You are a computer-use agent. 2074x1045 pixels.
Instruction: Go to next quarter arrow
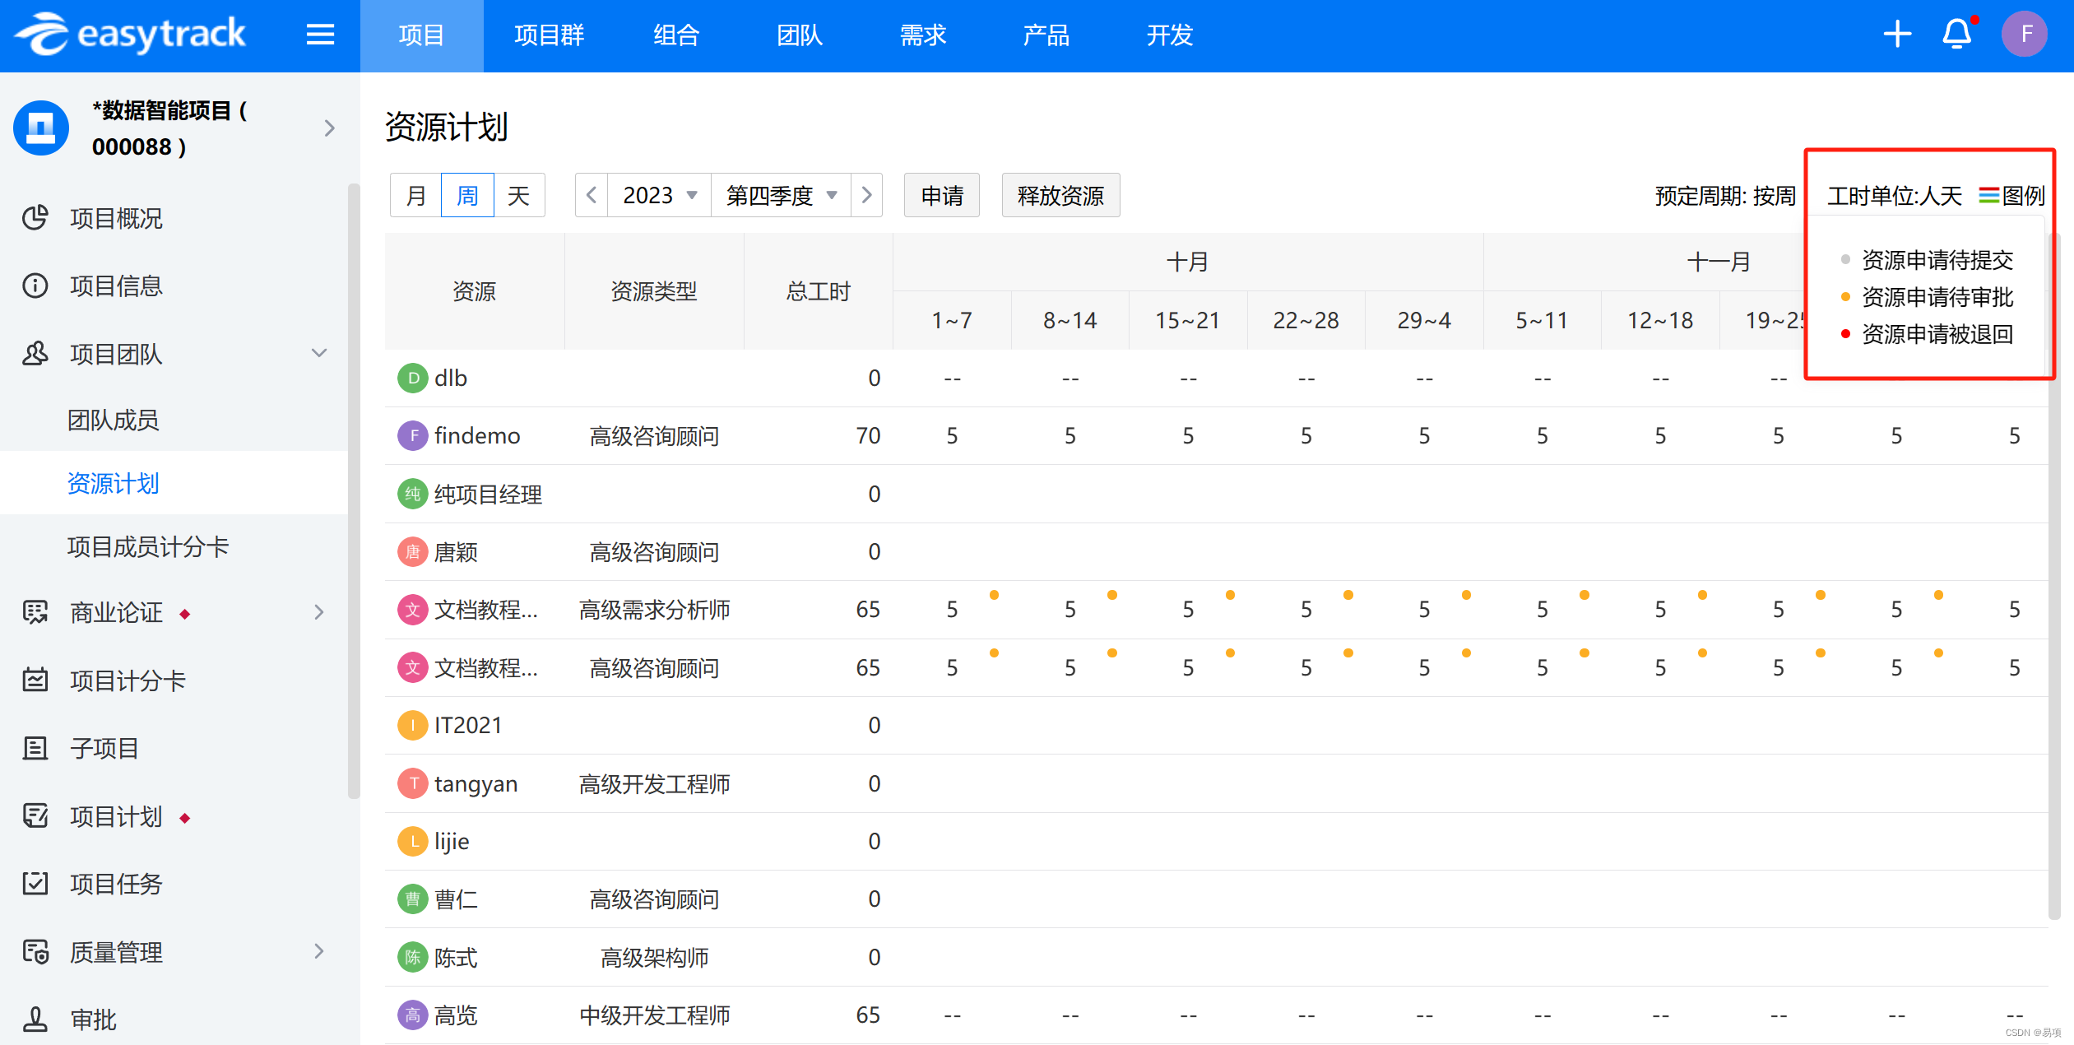click(x=866, y=196)
